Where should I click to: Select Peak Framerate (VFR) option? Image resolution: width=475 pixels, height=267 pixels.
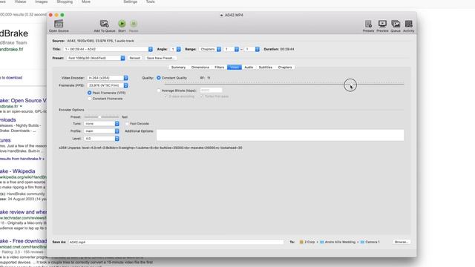click(89, 93)
